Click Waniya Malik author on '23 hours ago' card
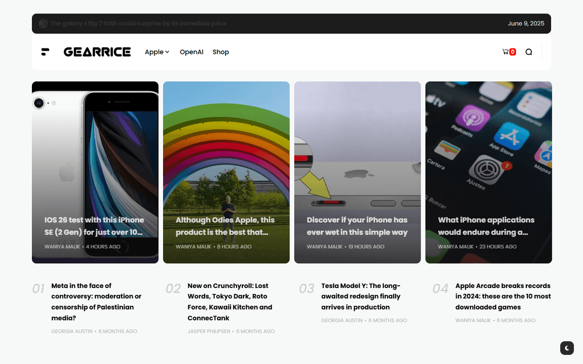 pyautogui.click(x=456, y=246)
